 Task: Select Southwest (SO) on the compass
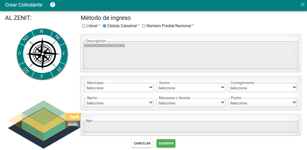click(x=26, y=69)
